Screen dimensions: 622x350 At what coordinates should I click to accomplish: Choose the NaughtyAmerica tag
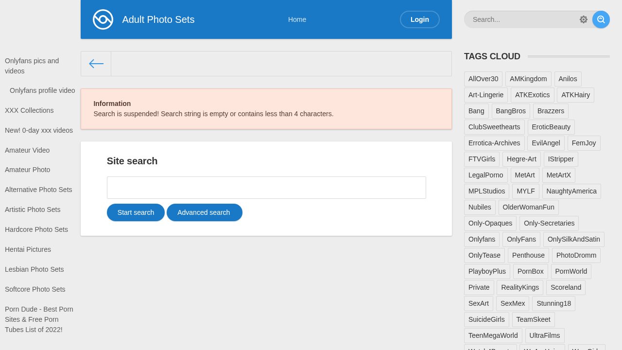click(x=571, y=192)
